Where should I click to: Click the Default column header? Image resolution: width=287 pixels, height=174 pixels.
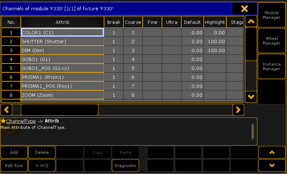[192, 22]
